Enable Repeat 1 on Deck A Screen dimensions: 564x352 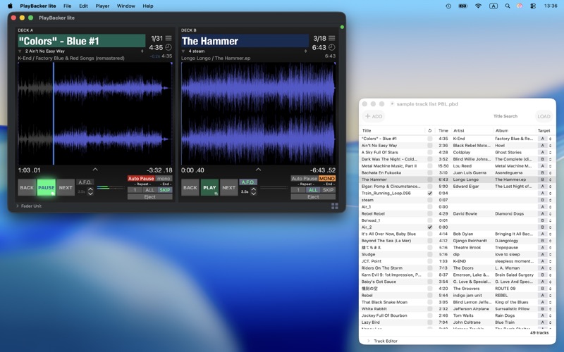tap(135, 190)
